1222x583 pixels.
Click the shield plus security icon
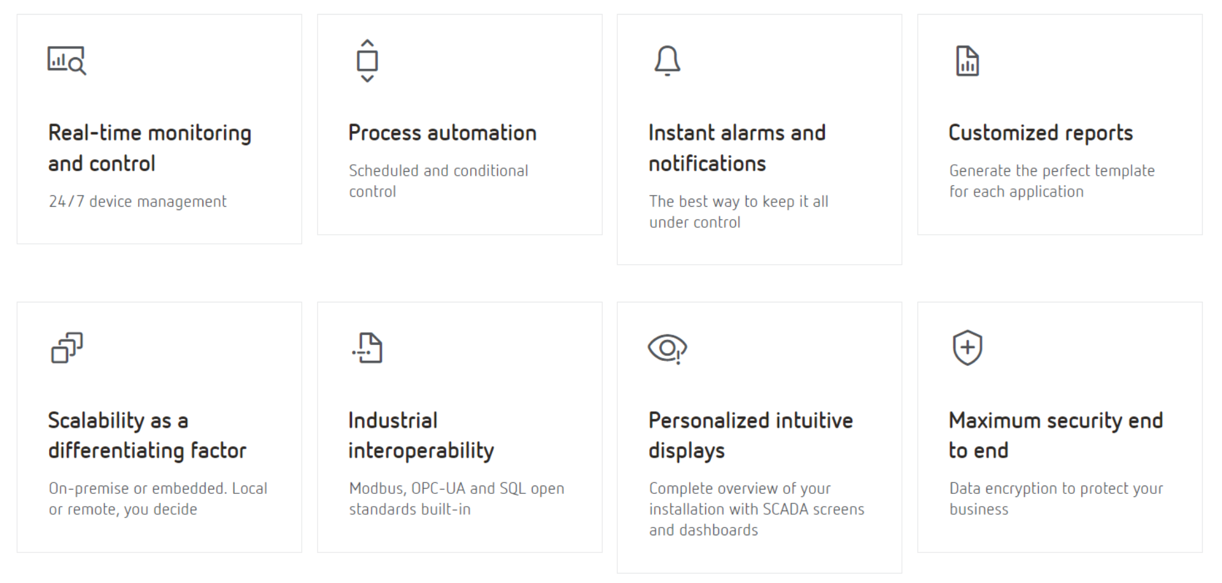coord(967,348)
